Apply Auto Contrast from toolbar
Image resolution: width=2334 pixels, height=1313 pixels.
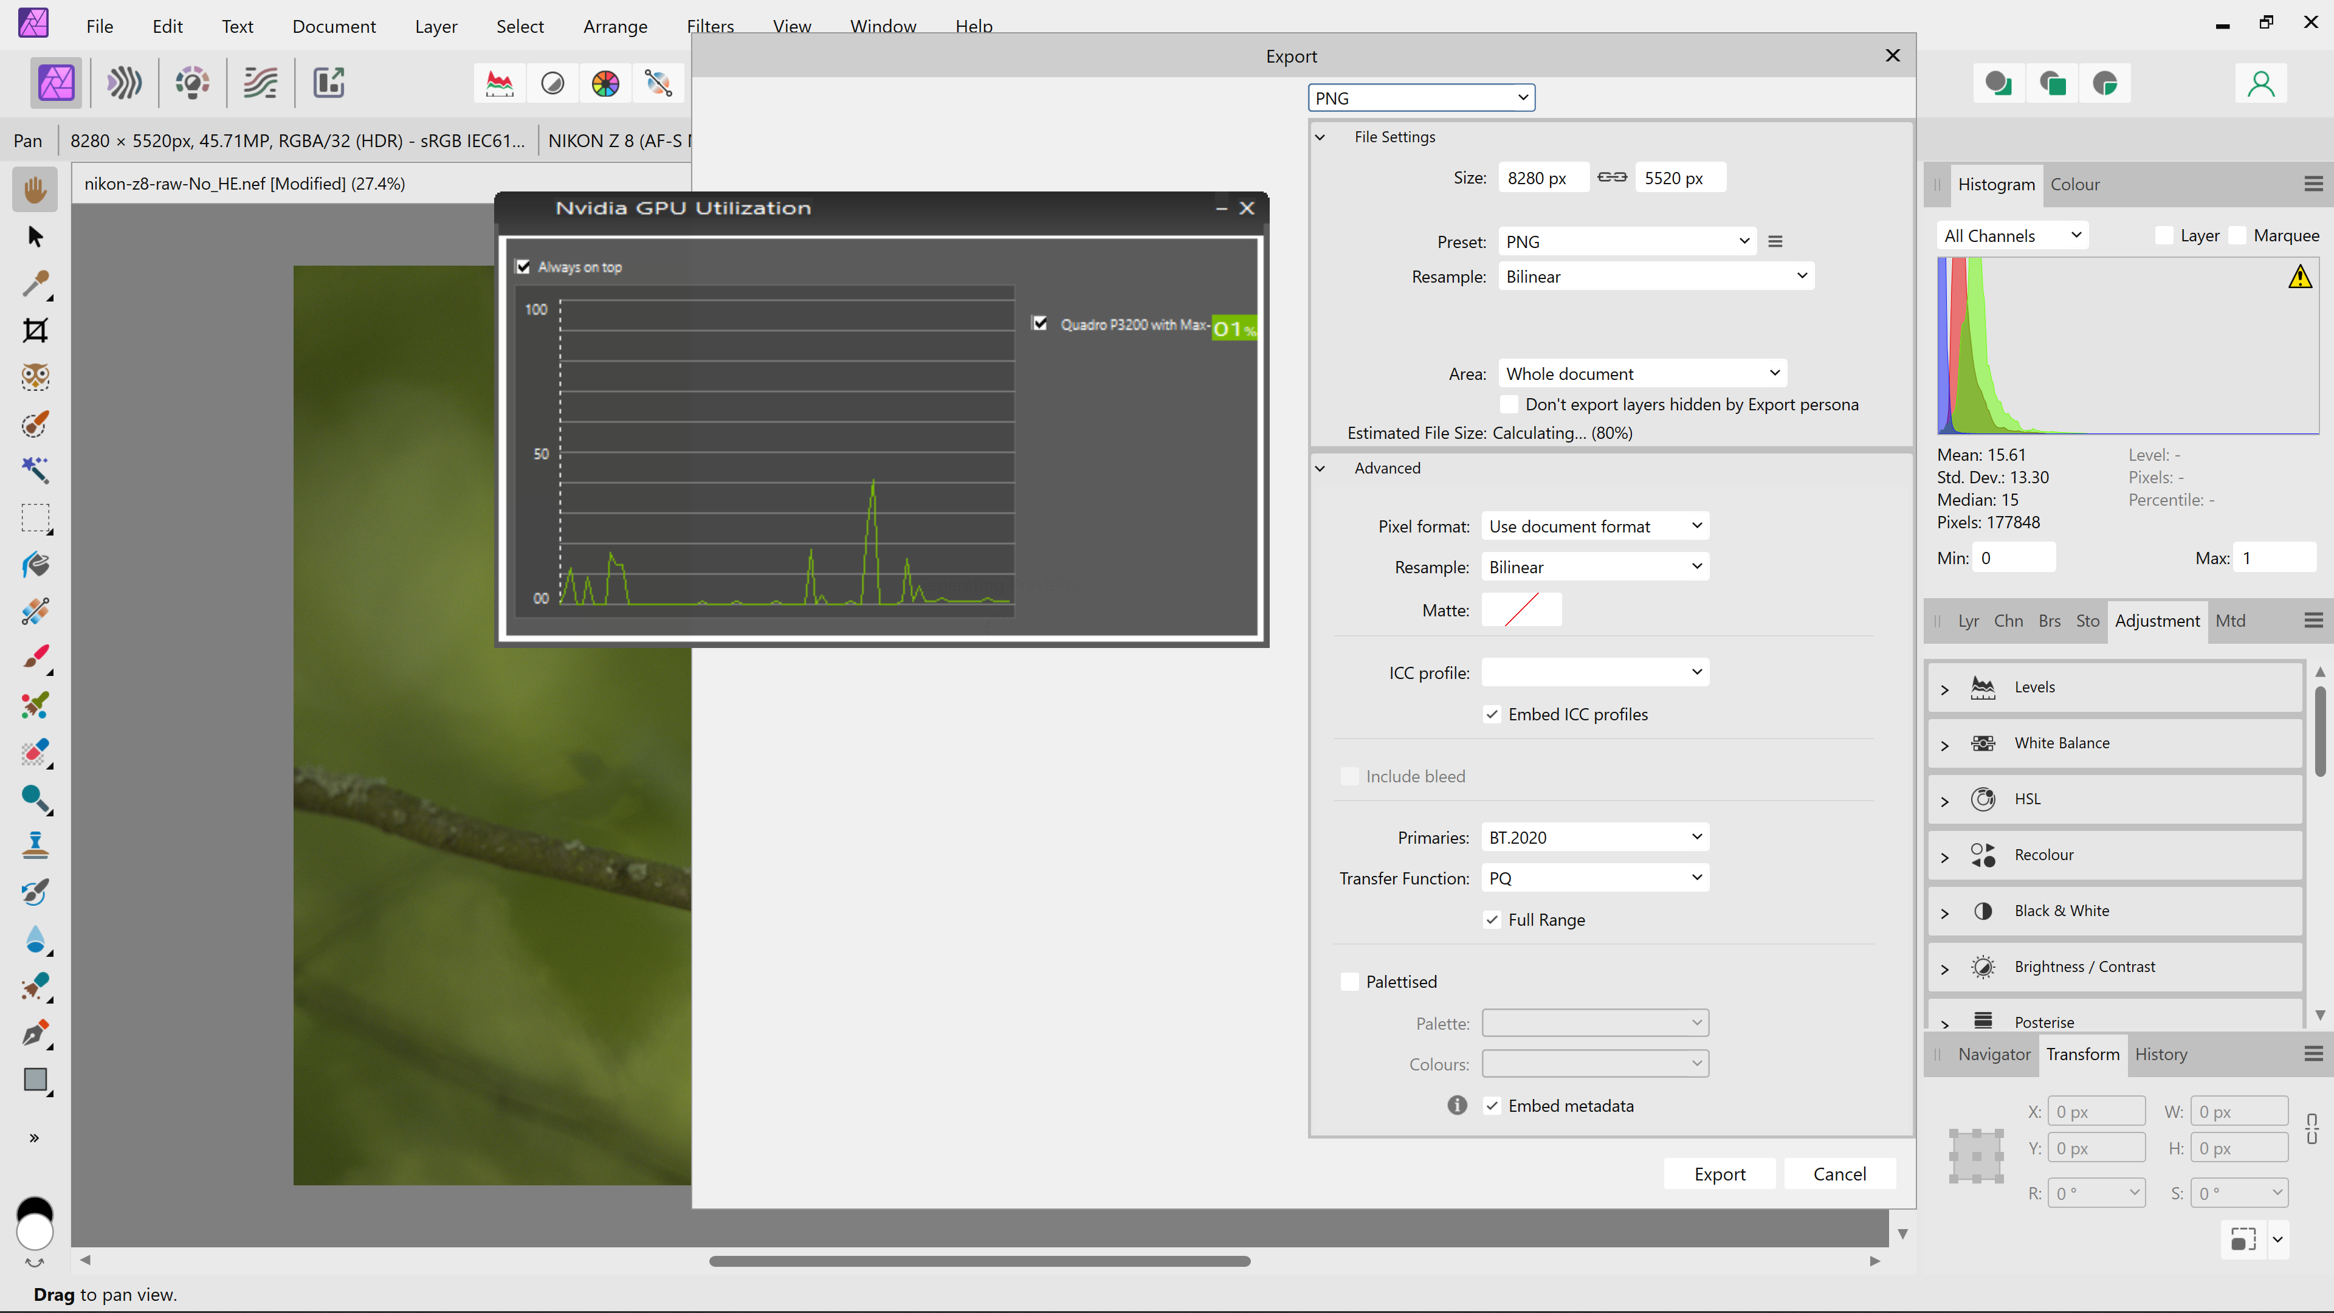click(x=553, y=83)
